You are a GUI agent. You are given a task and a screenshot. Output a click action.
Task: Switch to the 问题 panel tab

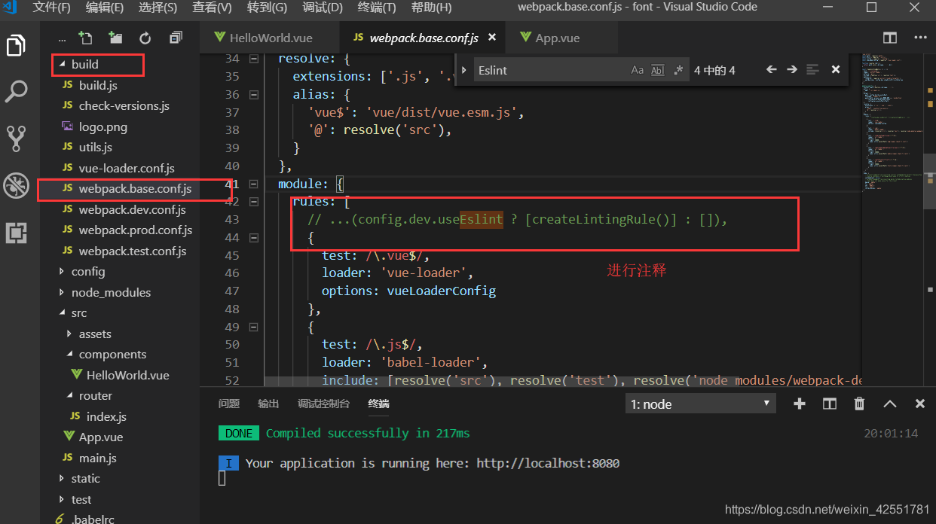[x=229, y=404]
